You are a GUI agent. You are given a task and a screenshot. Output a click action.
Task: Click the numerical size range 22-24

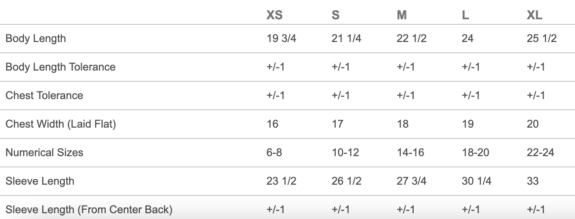point(540,153)
